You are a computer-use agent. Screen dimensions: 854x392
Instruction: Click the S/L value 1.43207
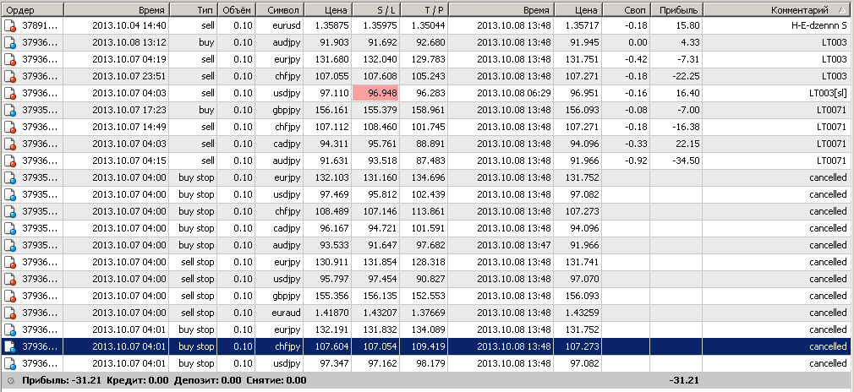click(380, 313)
